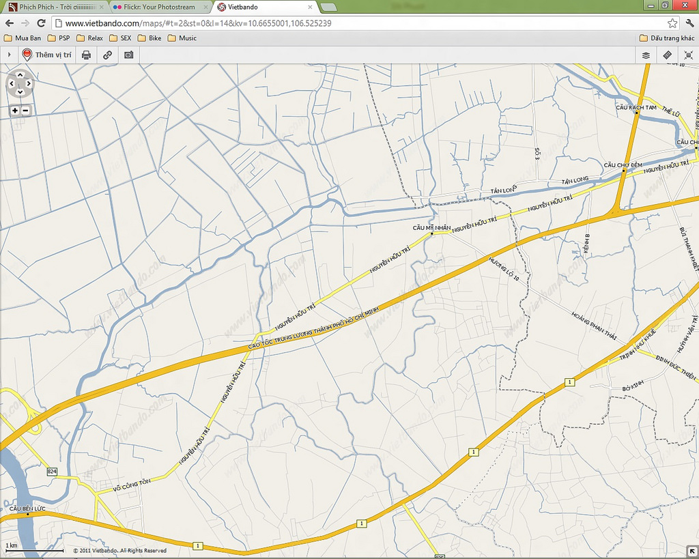Open Chrome wrench settings menu
The height and width of the screenshot is (559, 699).
point(689,23)
